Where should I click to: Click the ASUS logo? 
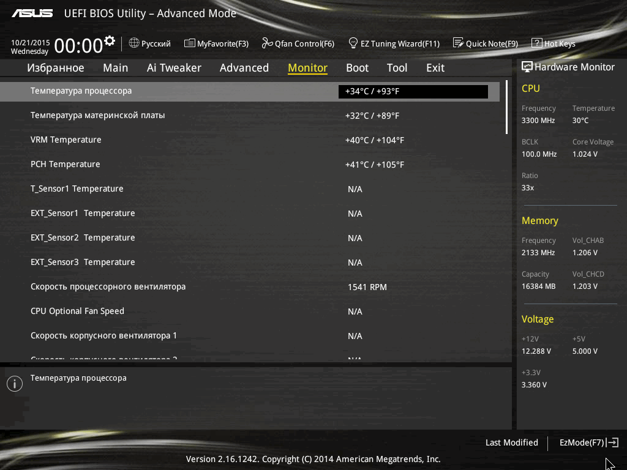[32, 13]
